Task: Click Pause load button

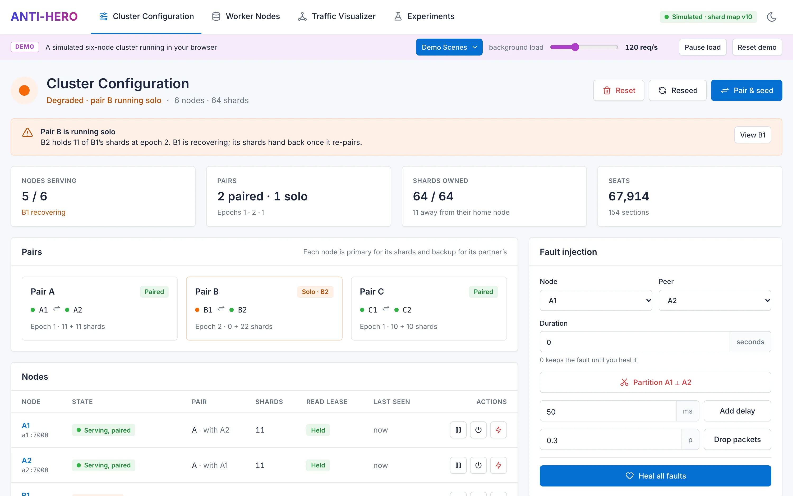Action: [703, 47]
